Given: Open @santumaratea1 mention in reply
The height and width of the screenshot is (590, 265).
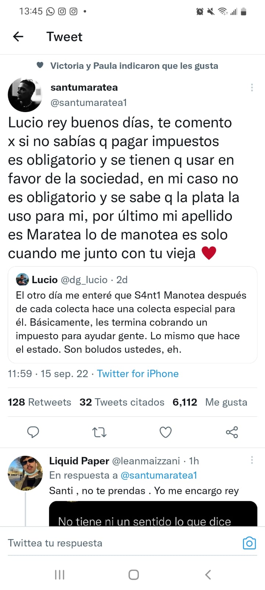Looking at the screenshot, I should pos(159,475).
